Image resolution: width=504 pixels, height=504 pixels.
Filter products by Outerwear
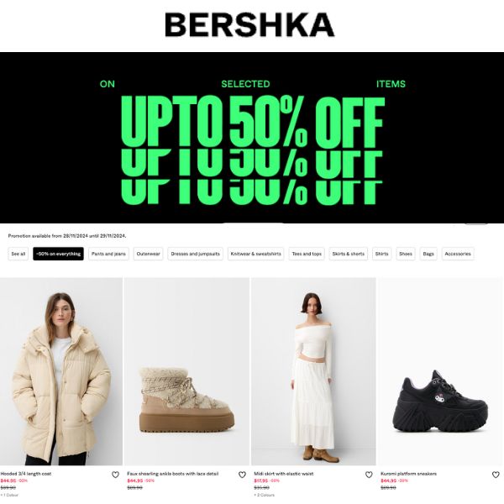(148, 254)
